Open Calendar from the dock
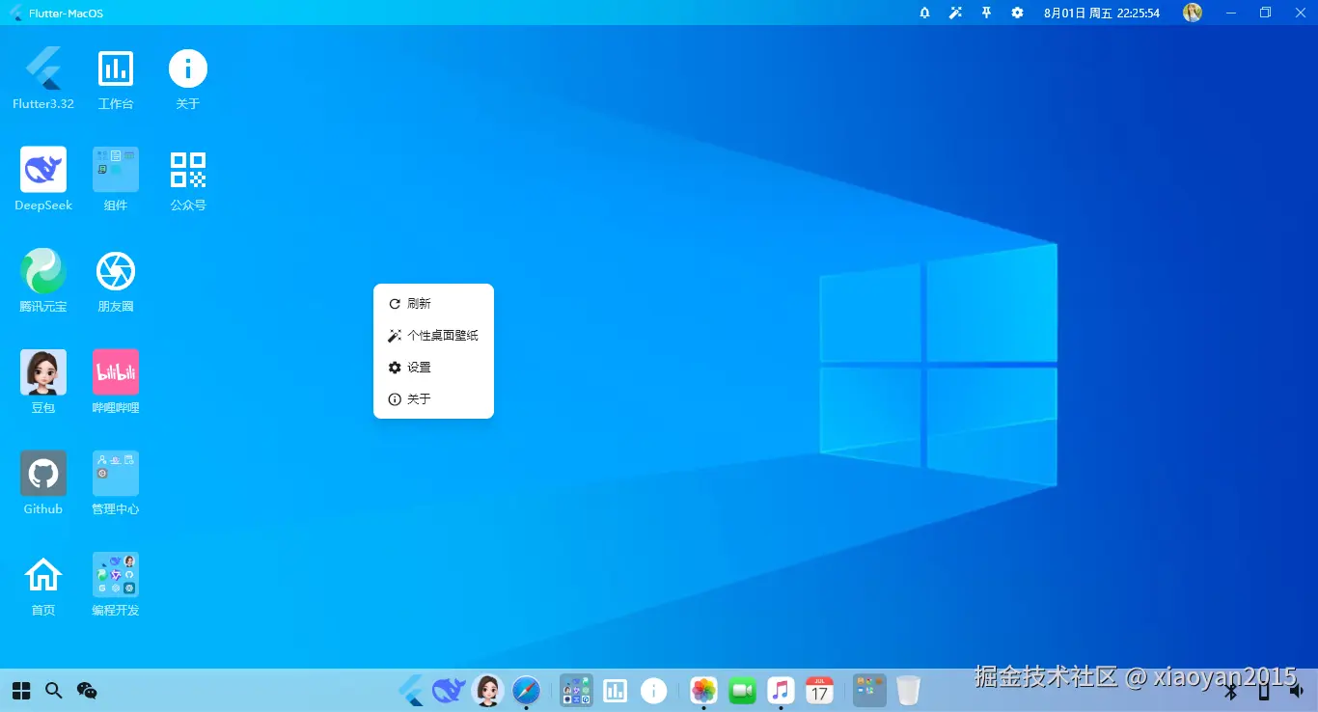The width and height of the screenshot is (1318, 712). tap(819, 690)
